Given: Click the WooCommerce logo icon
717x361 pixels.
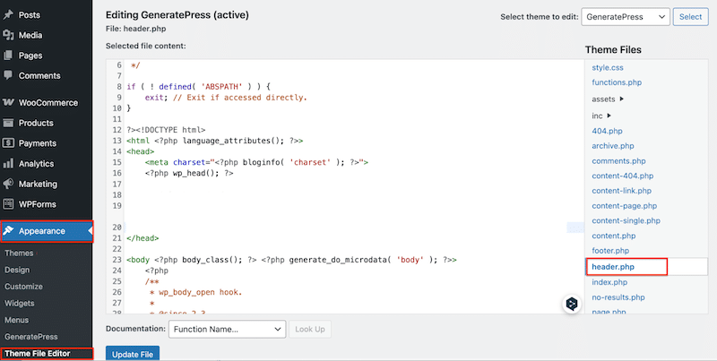Looking at the screenshot, I should [x=8, y=103].
